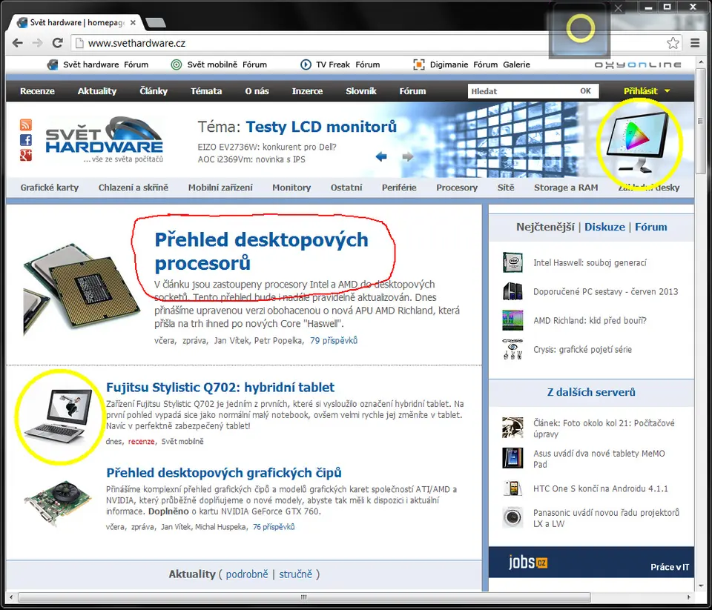Open a new tab with the tab button
The height and width of the screenshot is (610, 712).
point(155,23)
